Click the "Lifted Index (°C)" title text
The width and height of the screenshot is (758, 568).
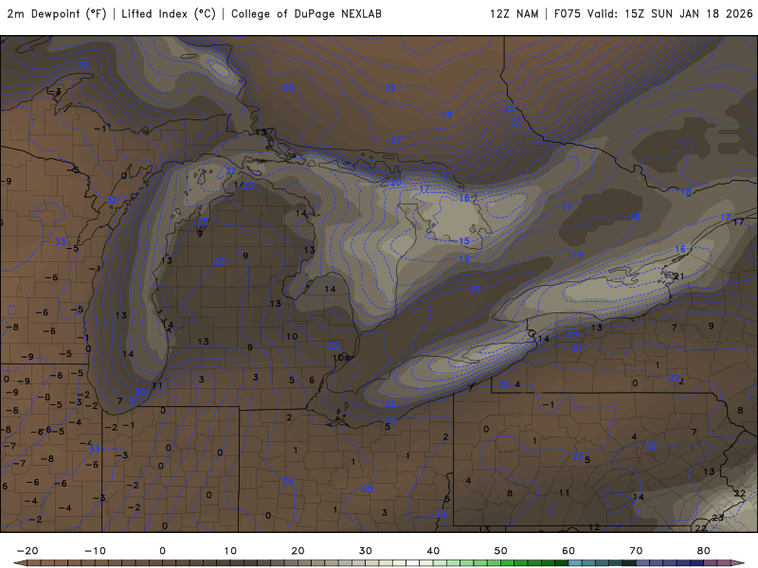(x=169, y=14)
